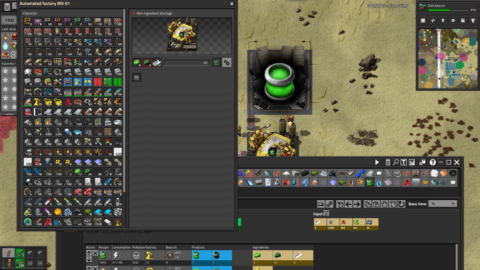
Task: Open the Diet beacon research entry
Action: [447, 7]
